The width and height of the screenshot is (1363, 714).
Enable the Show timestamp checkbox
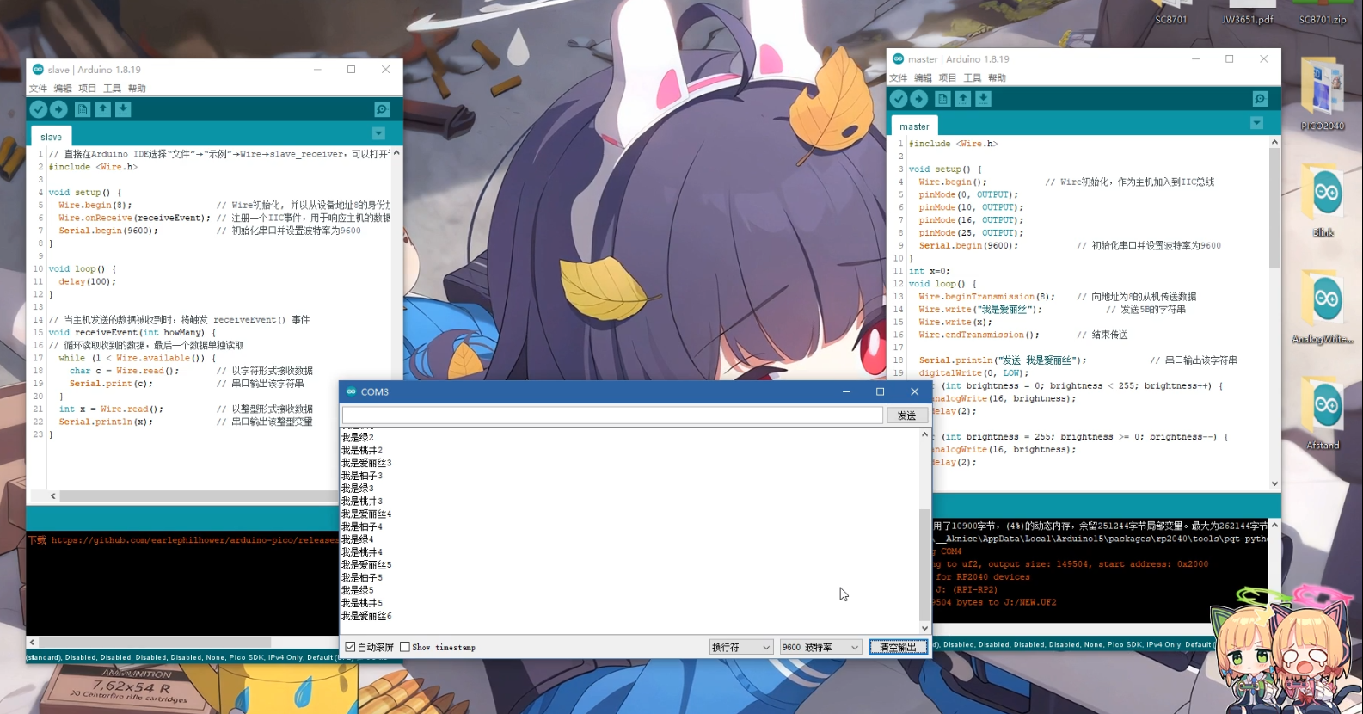click(x=405, y=647)
